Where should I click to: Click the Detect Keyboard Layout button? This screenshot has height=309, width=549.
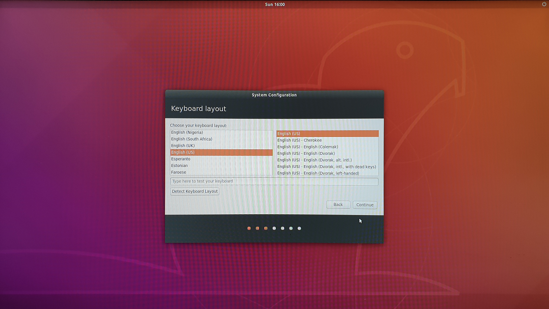click(x=195, y=191)
